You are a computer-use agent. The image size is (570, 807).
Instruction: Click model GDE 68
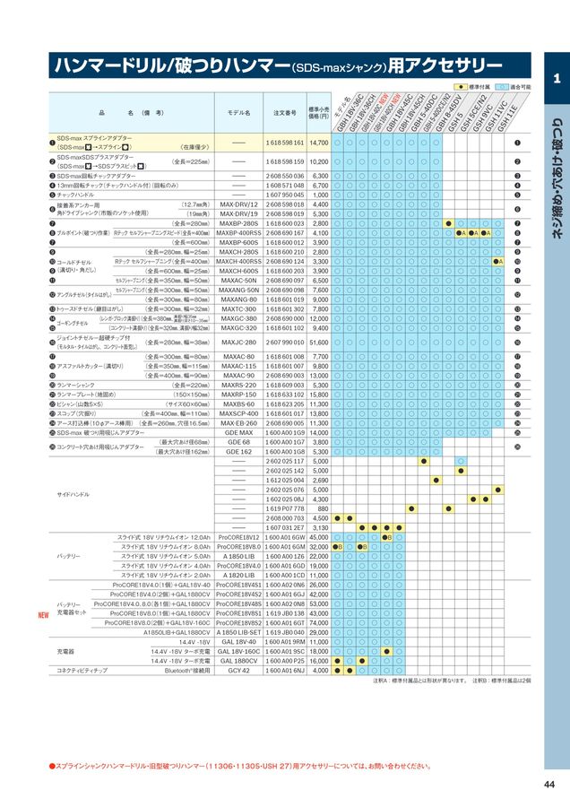click(x=238, y=442)
